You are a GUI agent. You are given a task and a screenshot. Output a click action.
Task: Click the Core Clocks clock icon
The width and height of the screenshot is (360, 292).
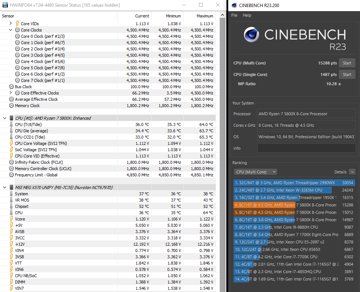17,30
